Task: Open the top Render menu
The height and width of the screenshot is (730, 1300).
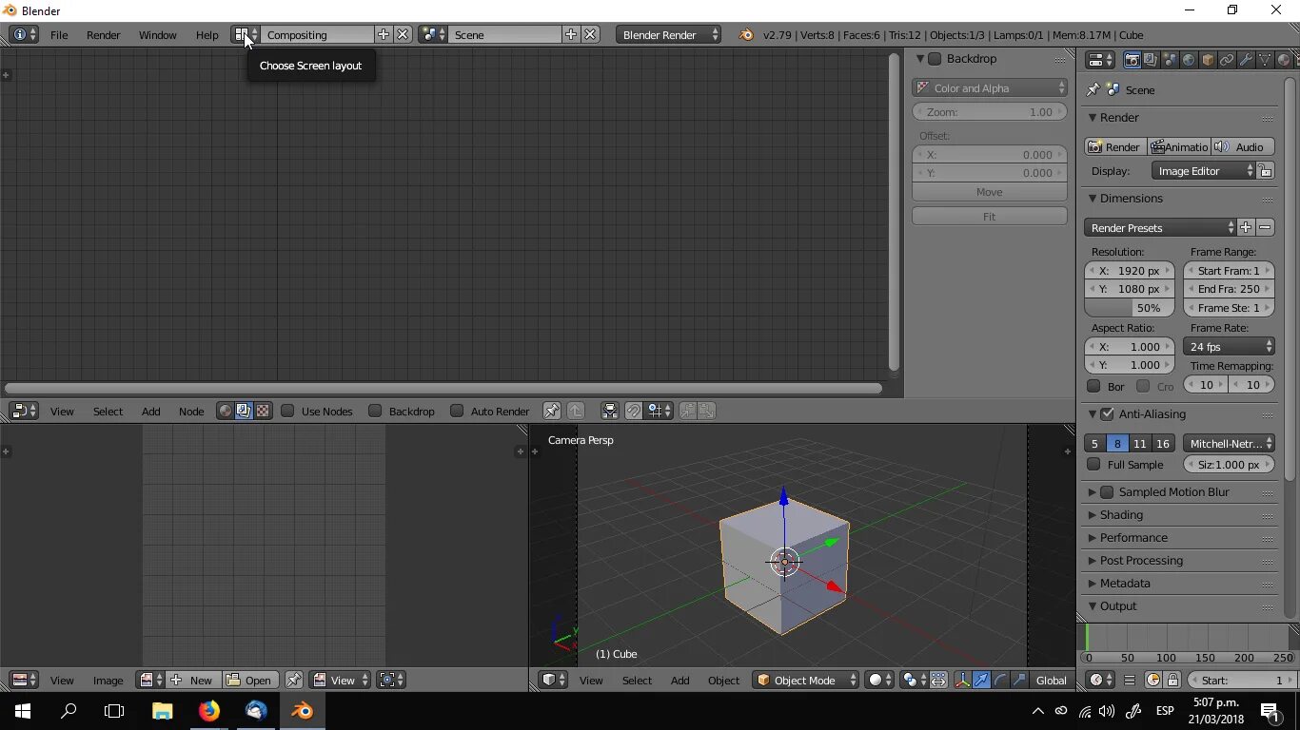Action: pos(103,34)
